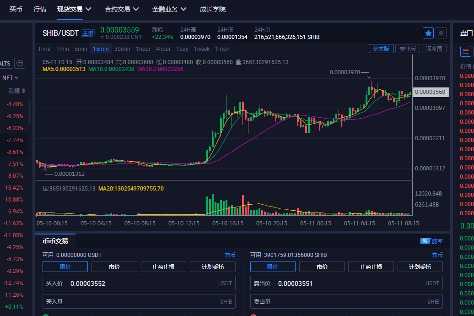Switch theme with the sun icon

[x=441, y=33]
